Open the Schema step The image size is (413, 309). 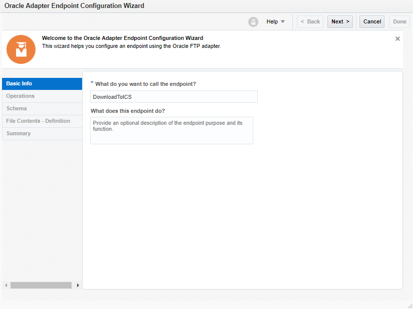coord(42,109)
